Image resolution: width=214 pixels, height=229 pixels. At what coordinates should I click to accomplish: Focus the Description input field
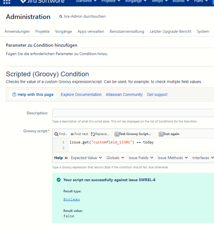(x=133, y=113)
